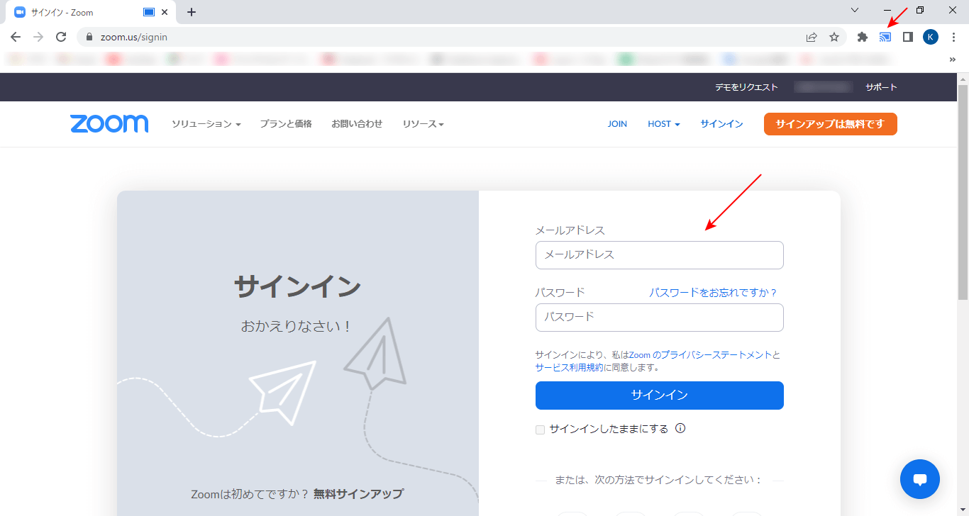Click the info icon beside stay signed in
This screenshot has width=969, height=516.
click(x=680, y=428)
